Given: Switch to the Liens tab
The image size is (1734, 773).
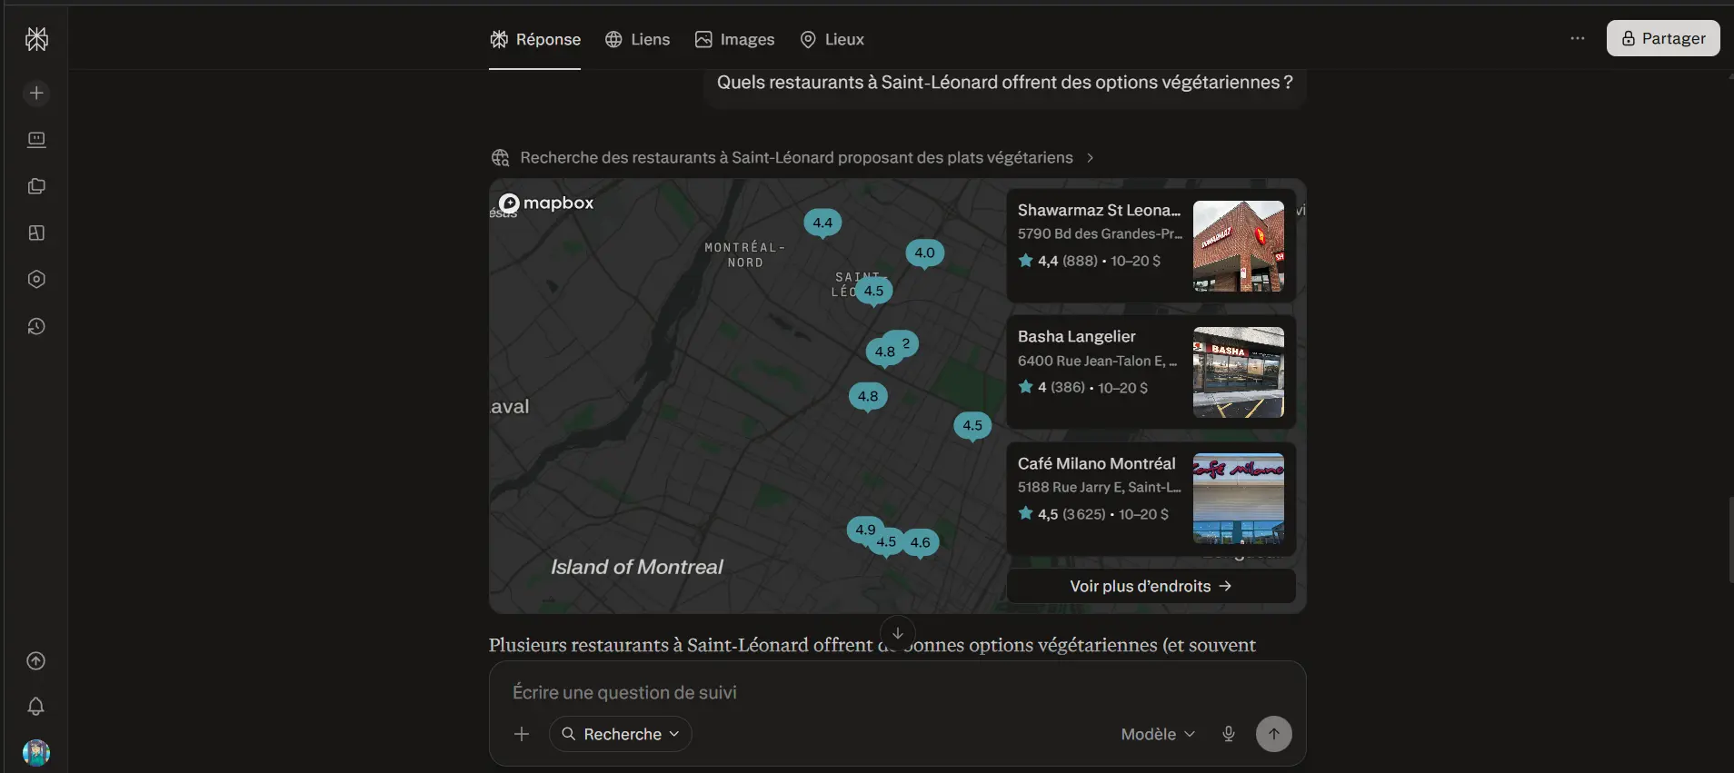Looking at the screenshot, I should pos(637,39).
